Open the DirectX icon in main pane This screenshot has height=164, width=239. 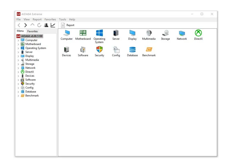pyautogui.click(x=198, y=33)
